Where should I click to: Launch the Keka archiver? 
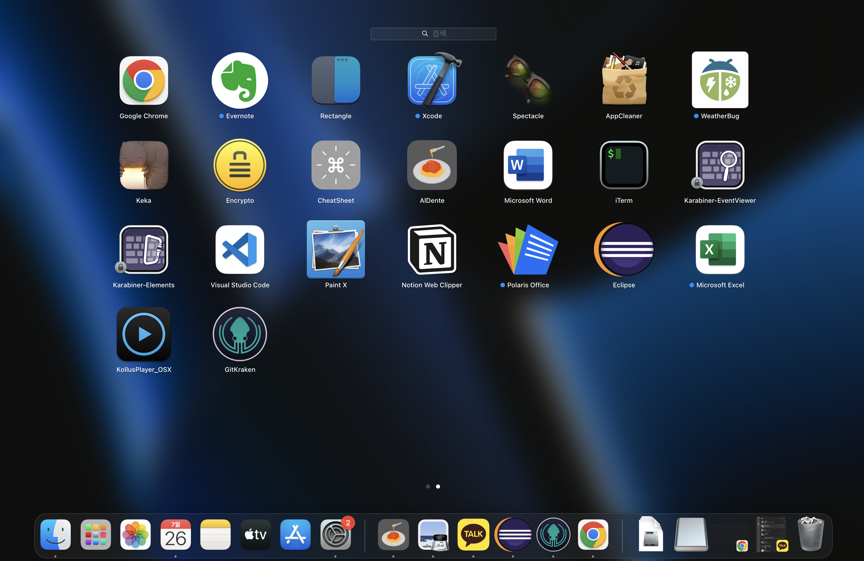[x=144, y=165]
